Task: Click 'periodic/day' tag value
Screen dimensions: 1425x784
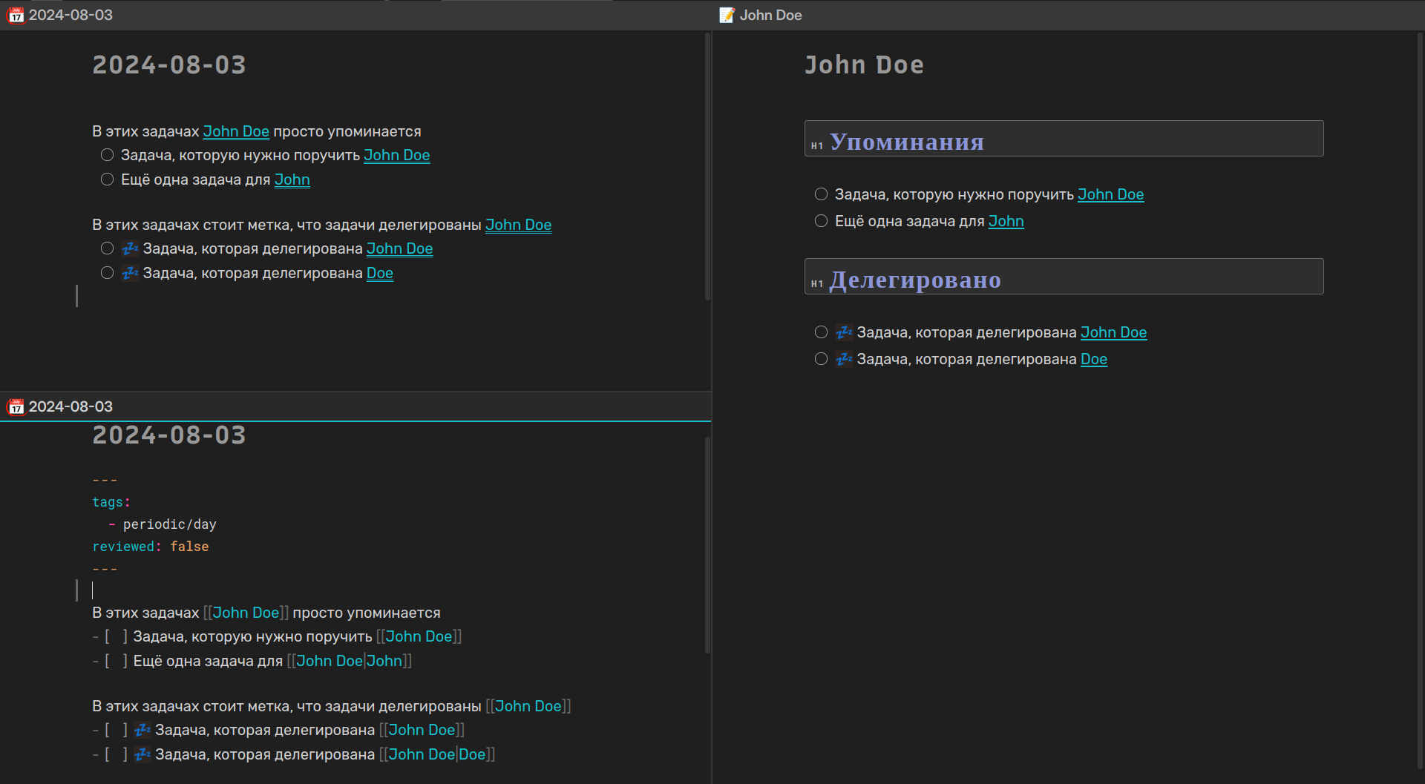Action: coord(170,524)
